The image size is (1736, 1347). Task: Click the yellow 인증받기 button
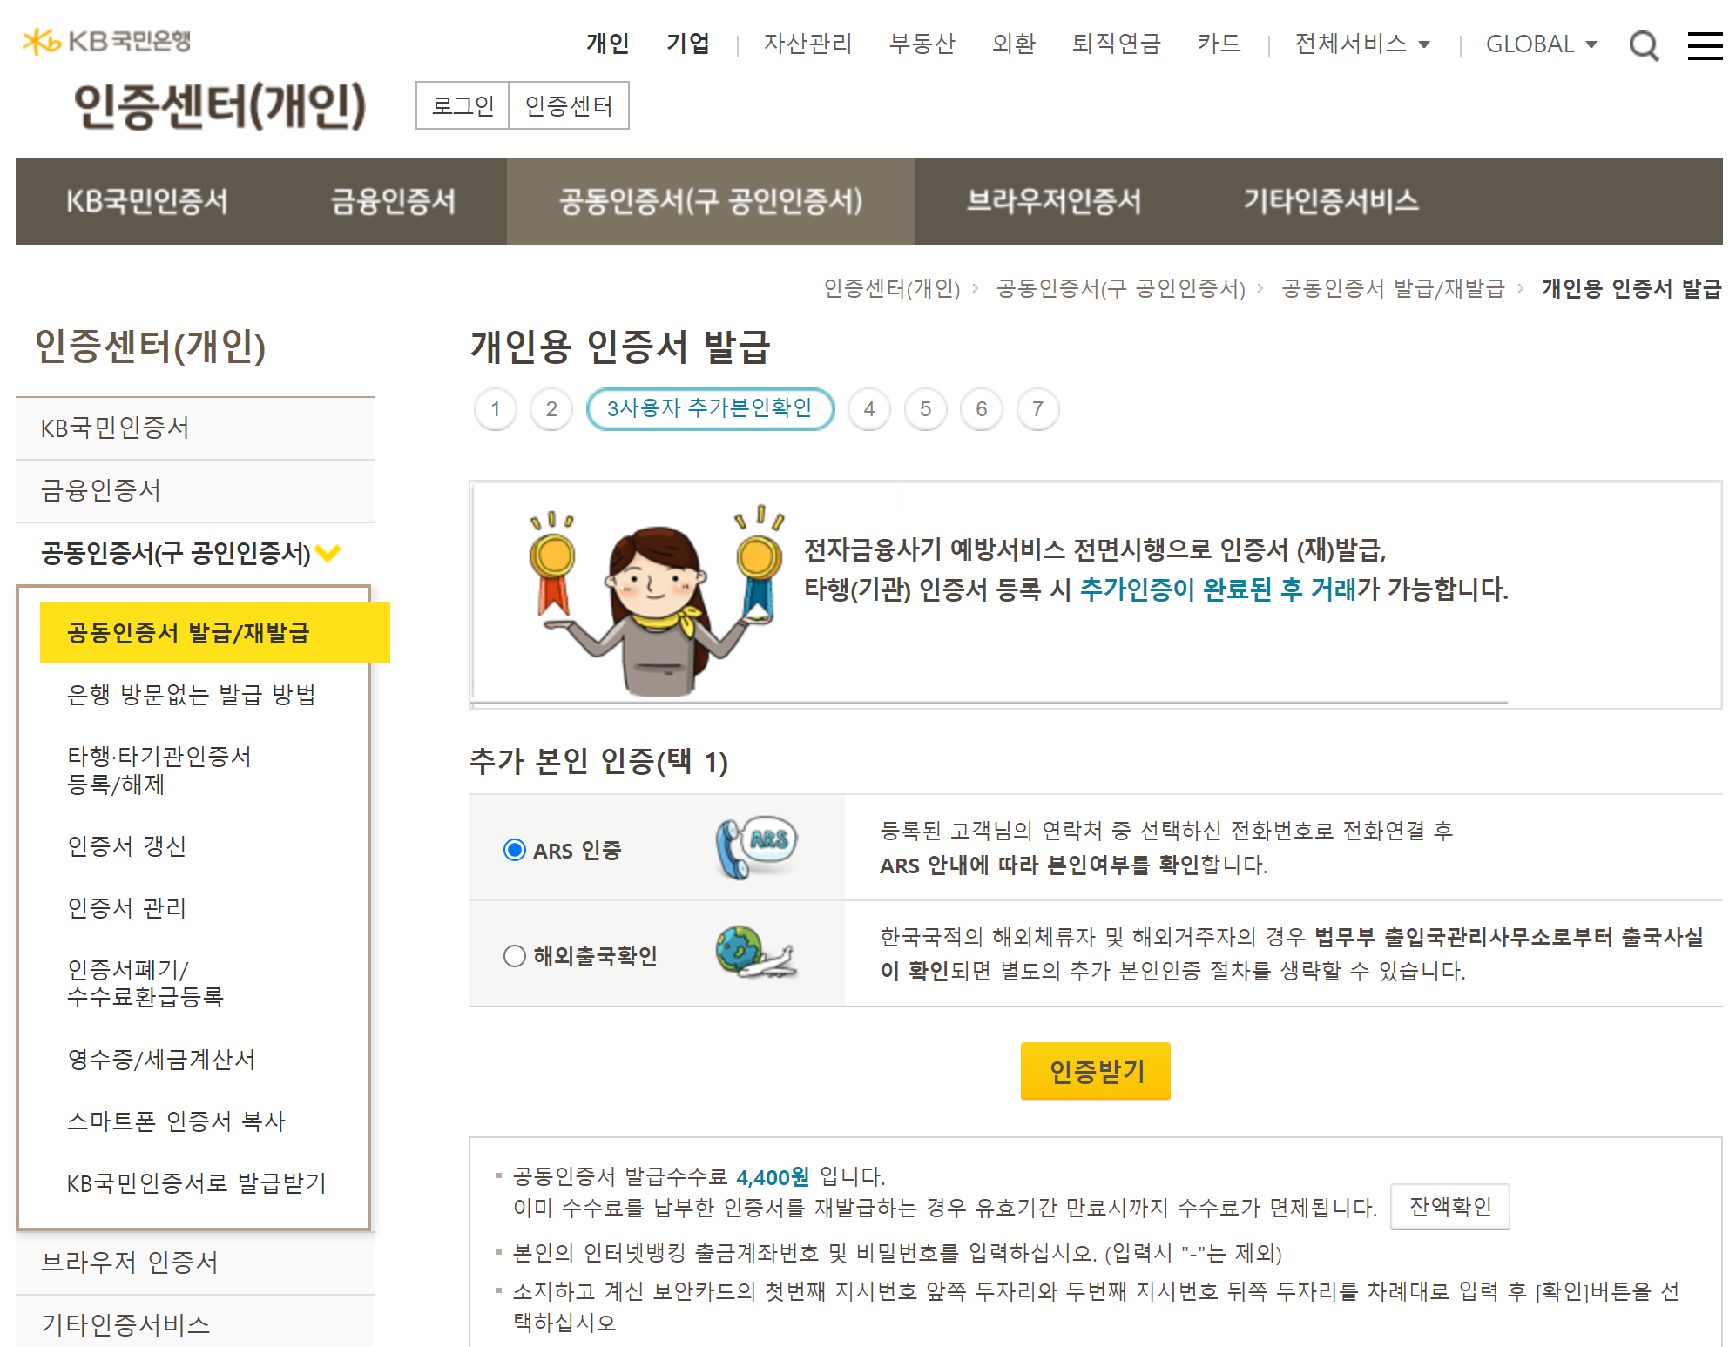[1096, 1071]
